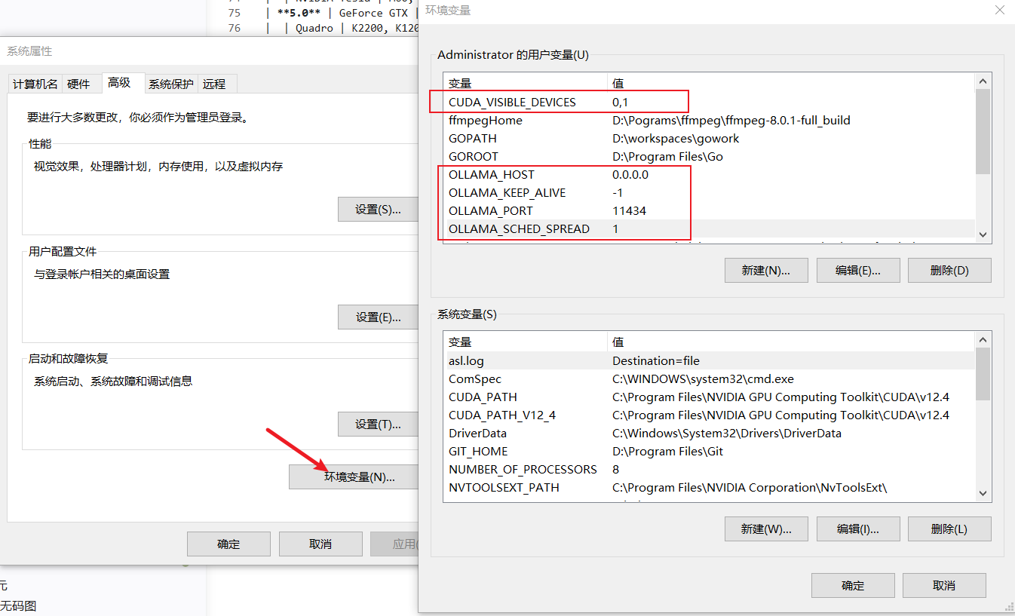Select the 远程 tab
This screenshot has height=616, width=1015.
pos(214,84)
